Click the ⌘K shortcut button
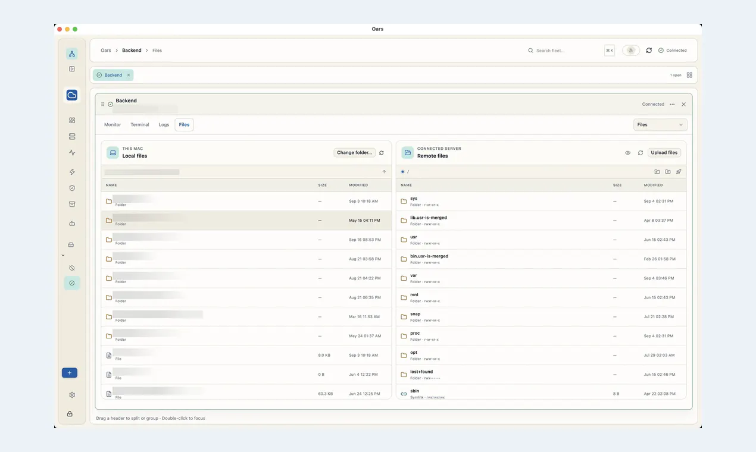This screenshot has height=452, width=756. pos(610,51)
